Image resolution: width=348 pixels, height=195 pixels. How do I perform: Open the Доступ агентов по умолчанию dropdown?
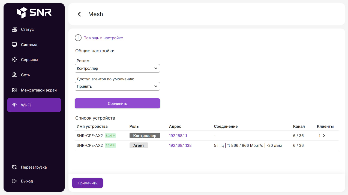coord(117,86)
